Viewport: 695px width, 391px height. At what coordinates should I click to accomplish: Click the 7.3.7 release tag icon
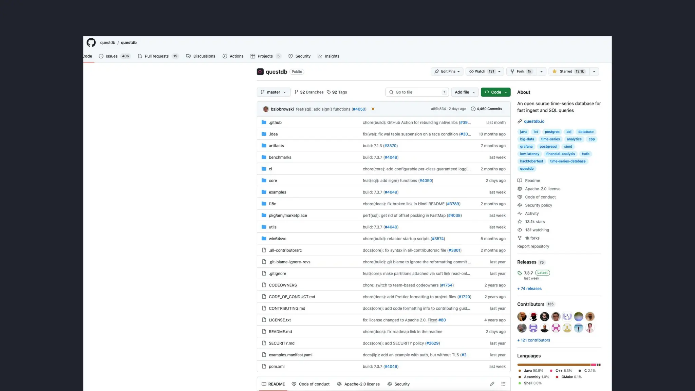[x=520, y=273]
